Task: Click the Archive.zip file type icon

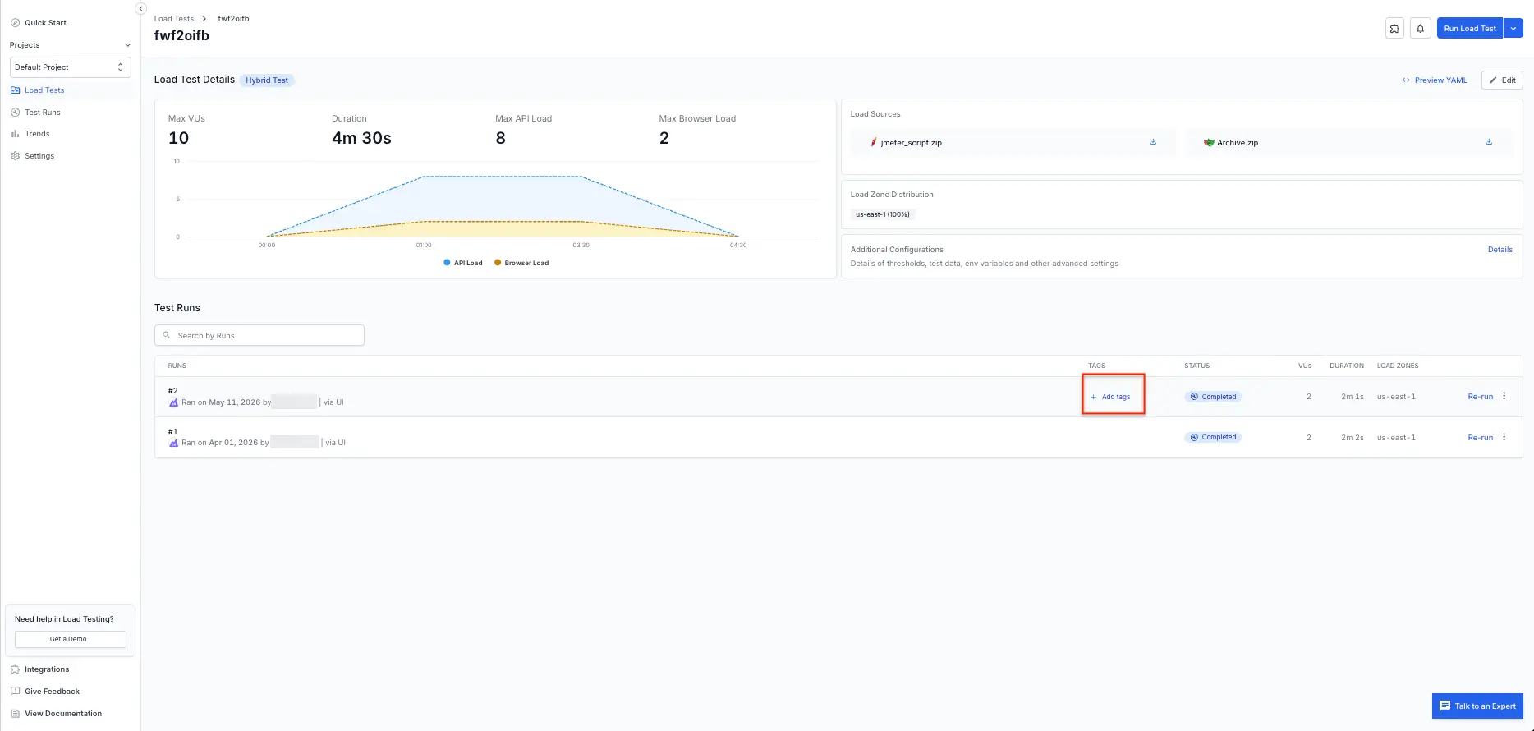Action: click(1209, 142)
